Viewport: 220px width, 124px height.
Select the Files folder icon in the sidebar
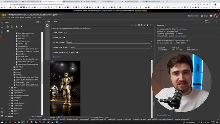(2, 38)
